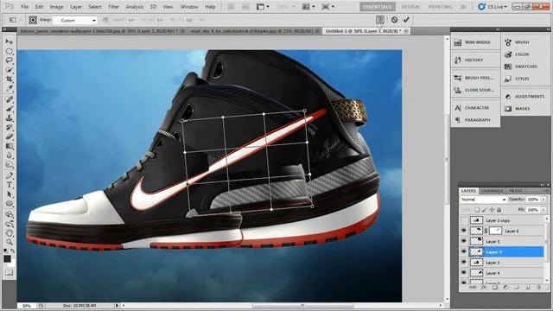Select the Hand tool
The width and height of the screenshot is (553, 311).
(10, 232)
